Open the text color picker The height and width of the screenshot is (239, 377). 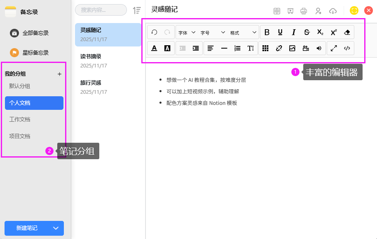tap(154, 48)
